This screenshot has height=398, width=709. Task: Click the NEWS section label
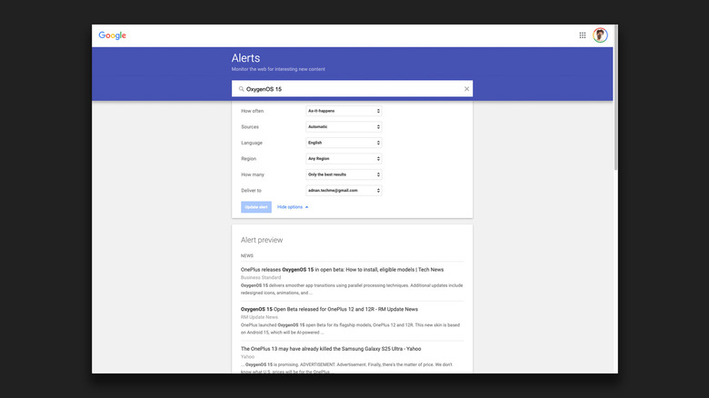(247, 256)
